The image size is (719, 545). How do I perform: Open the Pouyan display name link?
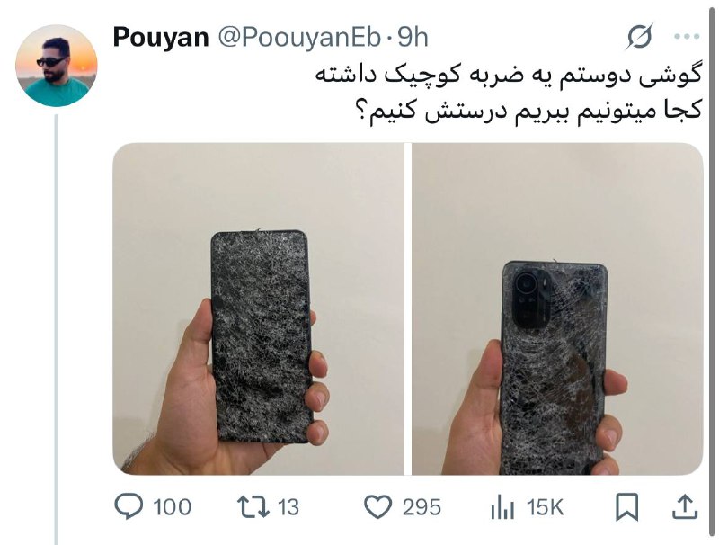[161, 37]
